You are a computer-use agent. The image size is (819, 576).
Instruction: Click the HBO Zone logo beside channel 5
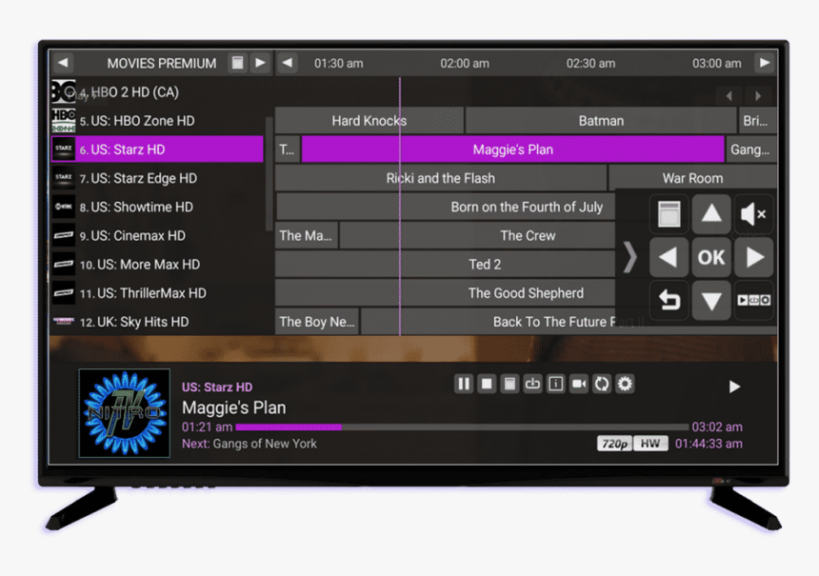[63, 121]
